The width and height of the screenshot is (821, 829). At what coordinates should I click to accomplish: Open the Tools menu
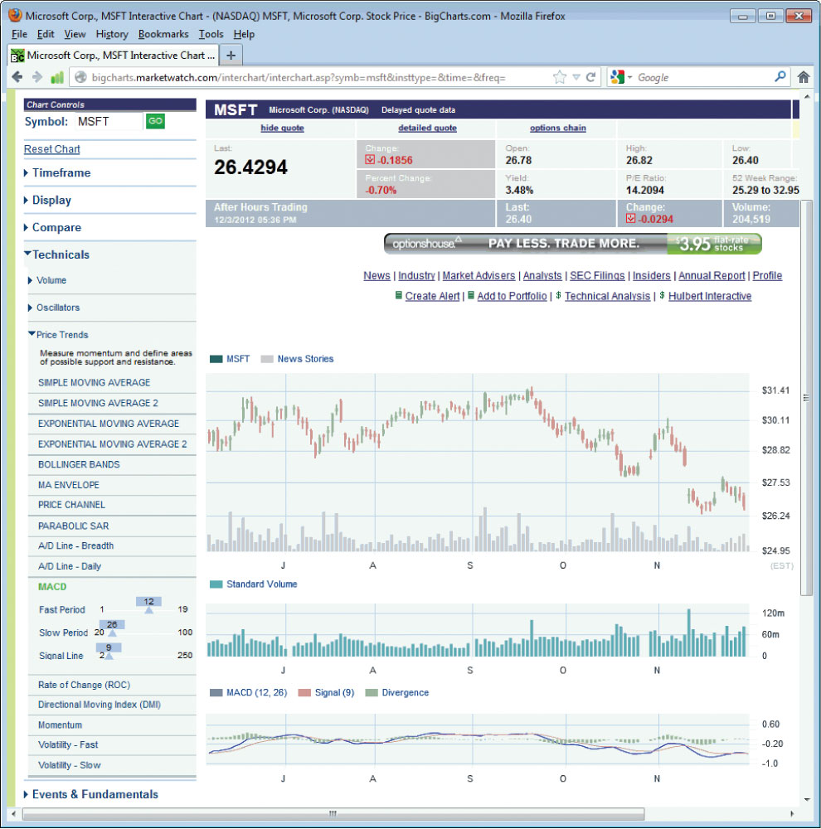point(211,34)
